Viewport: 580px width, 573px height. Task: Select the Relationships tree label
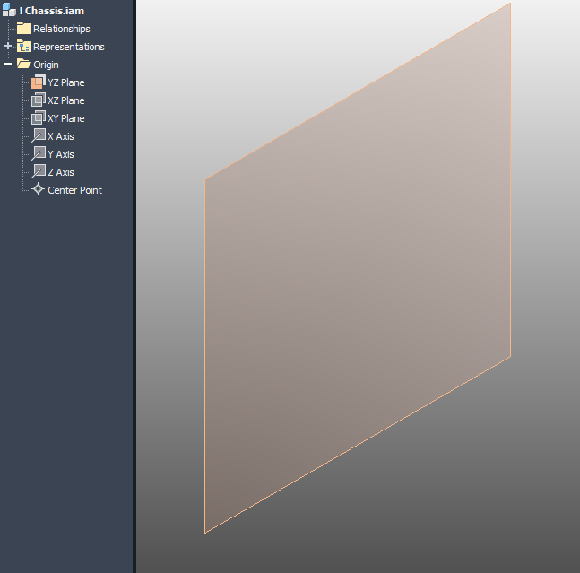[x=61, y=29]
